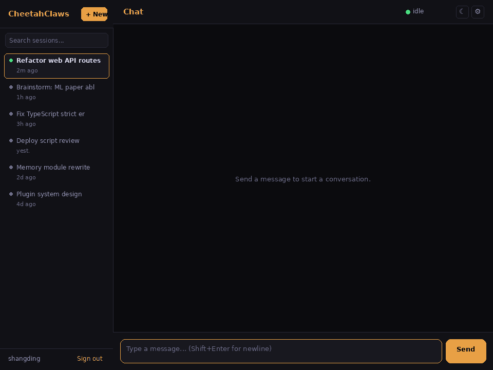493x370 pixels.
Task: Click the 2d ago timestamp
Action: (x=26, y=177)
